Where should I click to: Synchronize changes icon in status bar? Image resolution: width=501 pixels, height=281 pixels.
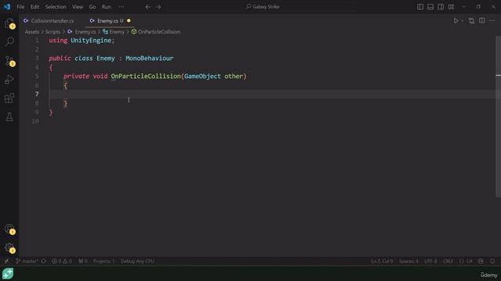click(44, 261)
